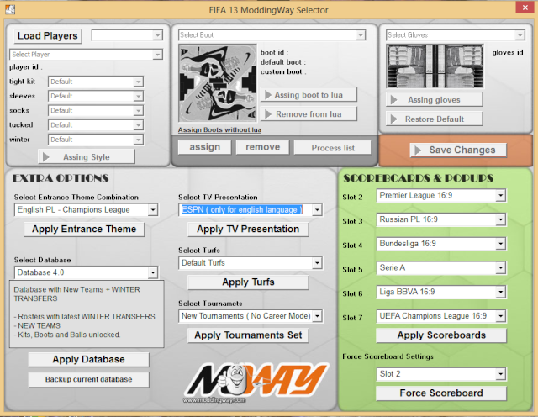The height and width of the screenshot is (417, 538).
Task: Click Apply TV Presentation button
Action: (248, 229)
